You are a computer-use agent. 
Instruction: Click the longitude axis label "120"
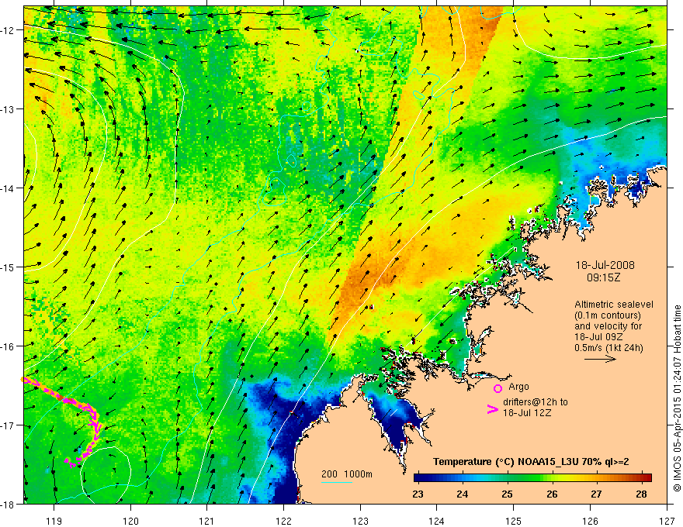[130, 521]
